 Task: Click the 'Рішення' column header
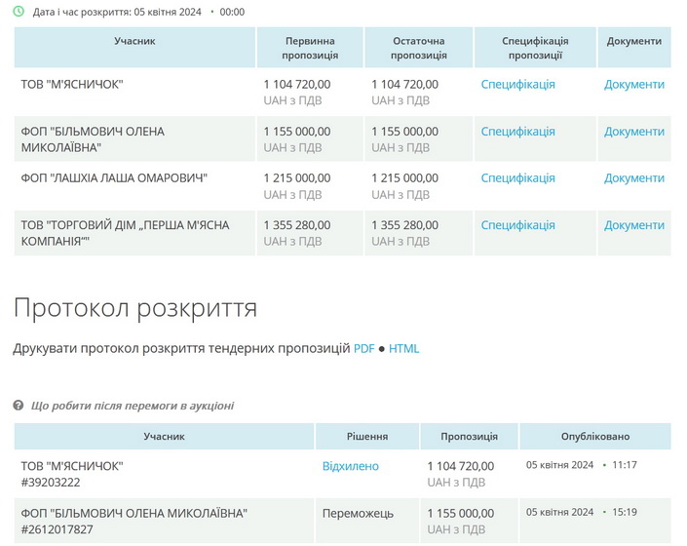click(367, 437)
